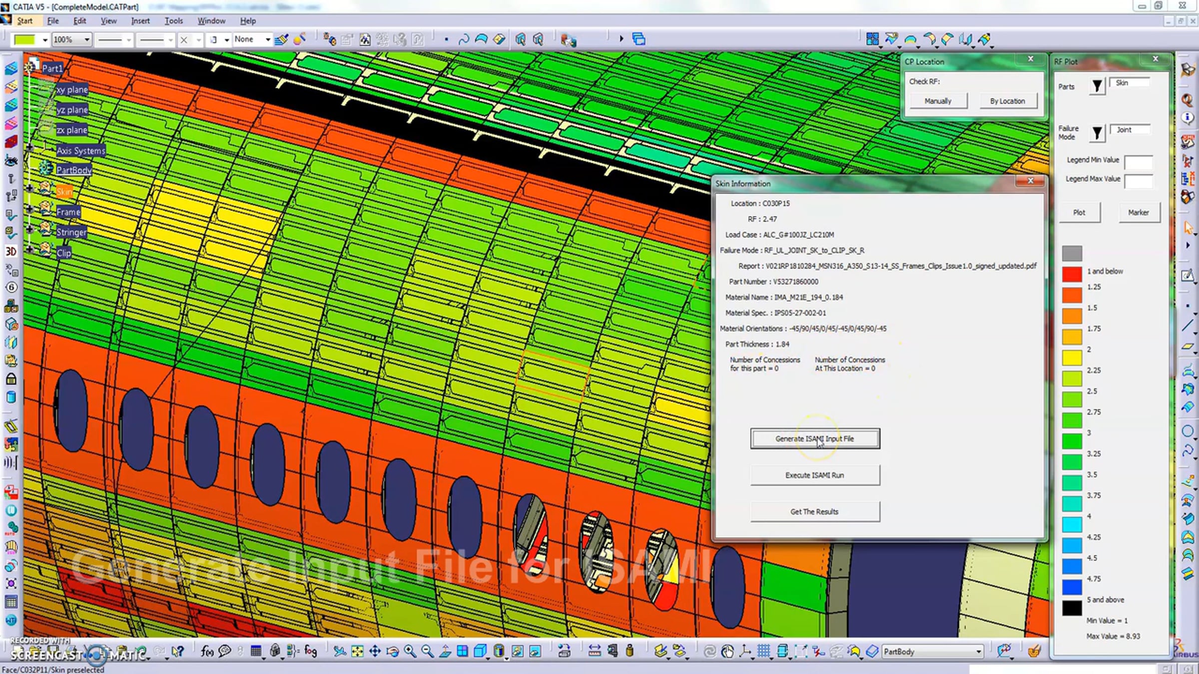The height and width of the screenshot is (674, 1199).
Task: Click the Measure Inertia weight icon
Action: tap(629, 651)
